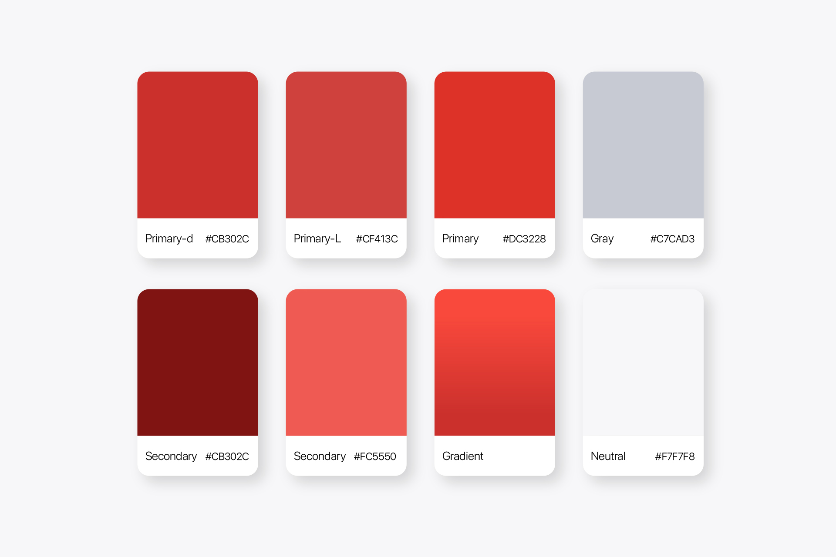This screenshot has width=836, height=557.
Task: Choose the Gray color swatch
Action: pos(643,145)
